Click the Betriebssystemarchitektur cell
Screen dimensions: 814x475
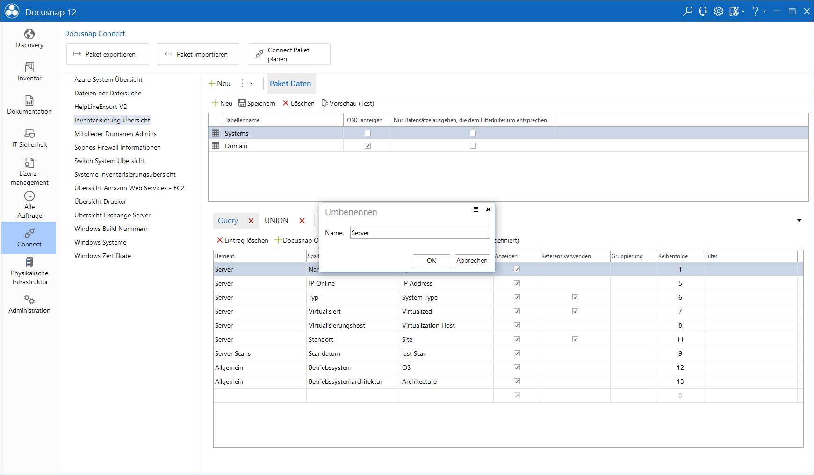tap(353, 381)
